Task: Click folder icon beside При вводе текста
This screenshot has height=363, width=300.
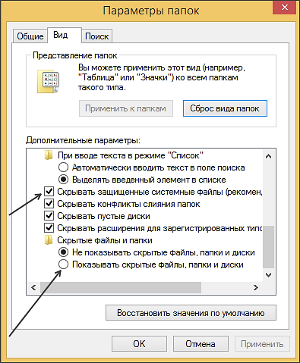Action: pos(49,155)
